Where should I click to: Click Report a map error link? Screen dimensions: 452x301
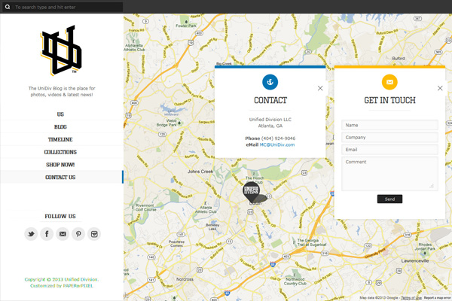437,298
